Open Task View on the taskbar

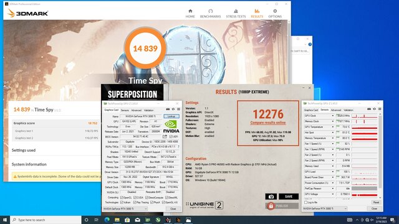(x=97, y=220)
